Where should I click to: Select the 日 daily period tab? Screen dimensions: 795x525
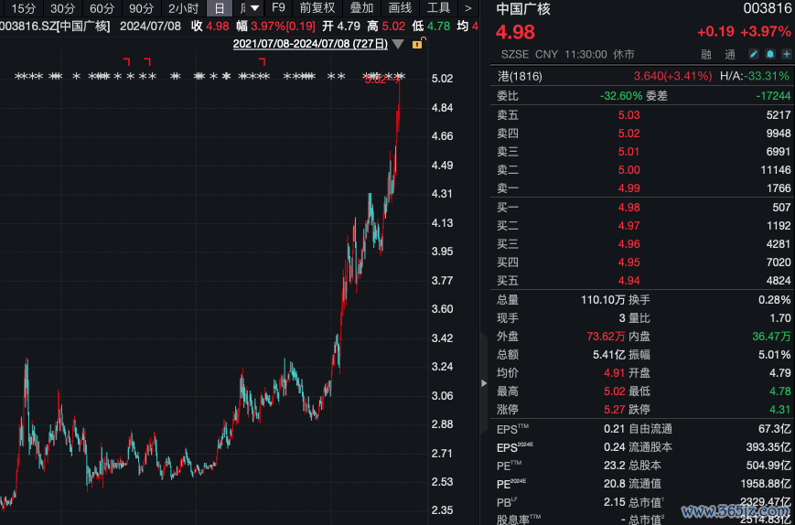[x=220, y=8]
